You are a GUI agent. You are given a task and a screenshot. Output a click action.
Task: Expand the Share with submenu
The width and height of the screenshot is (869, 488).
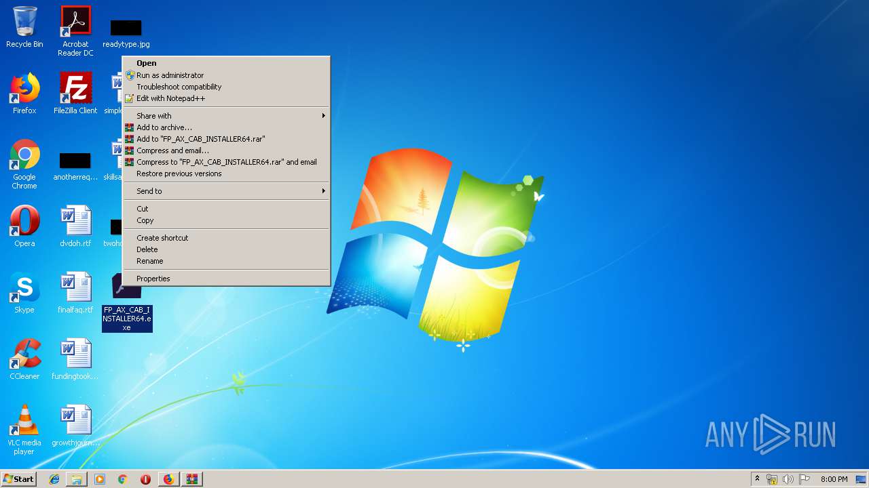point(226,116)
